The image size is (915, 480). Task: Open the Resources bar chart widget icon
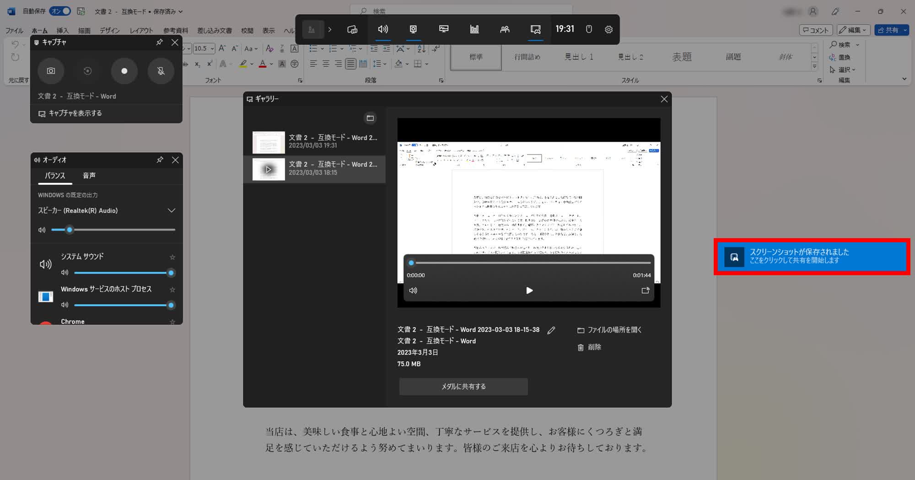pos(474,29)
